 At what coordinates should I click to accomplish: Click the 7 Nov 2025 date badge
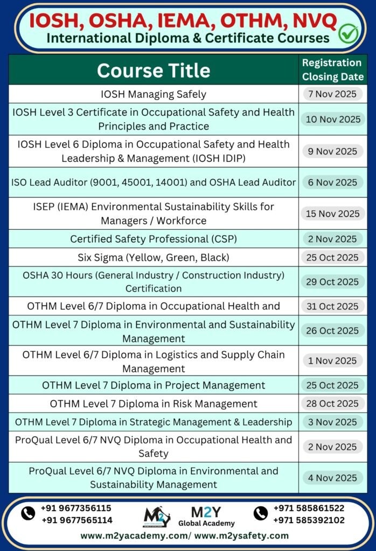(x=332, y=94)
